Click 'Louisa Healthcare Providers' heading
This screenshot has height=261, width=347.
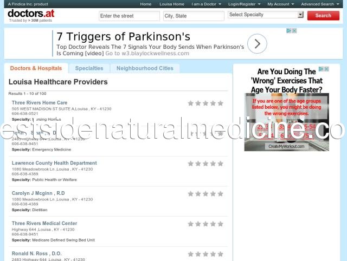pyautogui.click(x=58, y=82)
